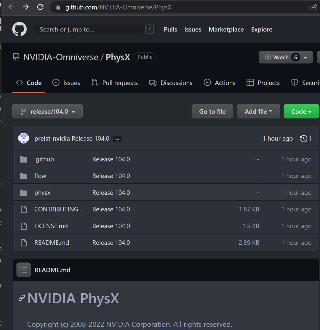Switch to the Discussions tab
Screen dimensions: 320x330
click(x=171, y=82)
